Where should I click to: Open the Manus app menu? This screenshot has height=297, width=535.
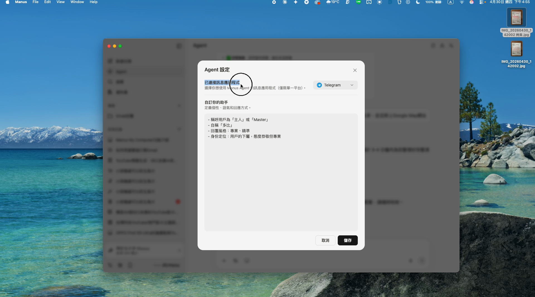click(21, 2)
